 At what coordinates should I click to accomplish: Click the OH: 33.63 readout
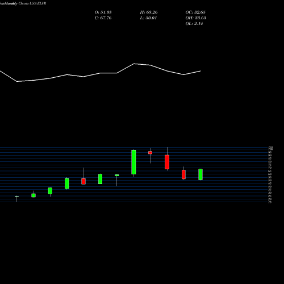point(196,18)
